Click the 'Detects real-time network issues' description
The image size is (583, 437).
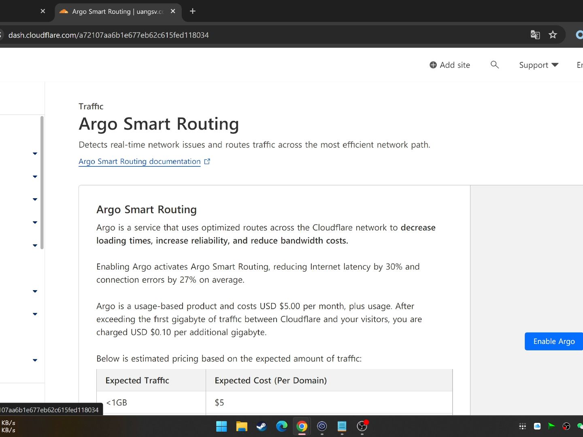pyautogui.click(x=254, y=145)
